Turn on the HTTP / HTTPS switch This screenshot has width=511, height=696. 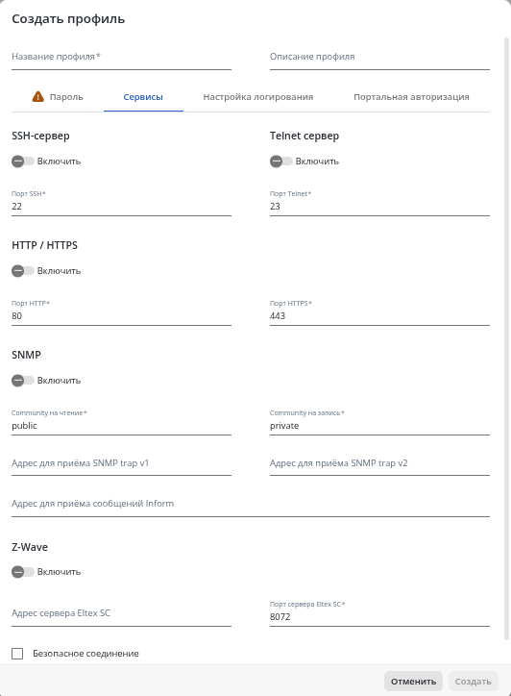click(x=23, y=271)
